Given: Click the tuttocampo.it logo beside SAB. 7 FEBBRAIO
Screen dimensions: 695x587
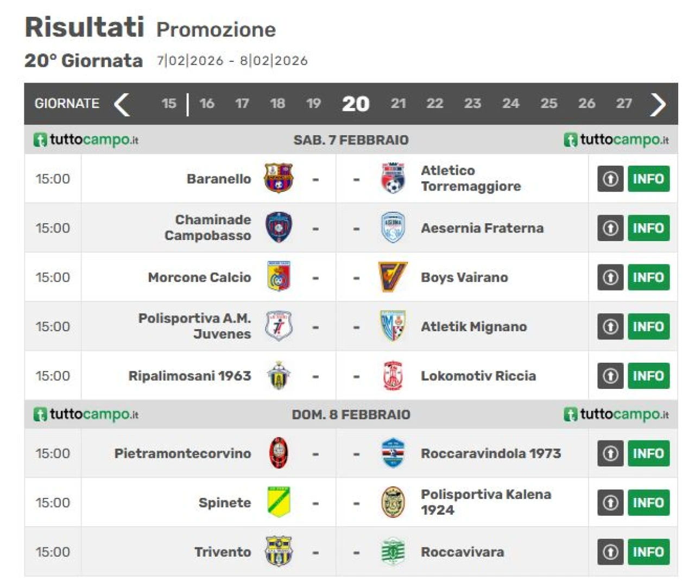Looking at the screenshot, I should coord(86,140).
